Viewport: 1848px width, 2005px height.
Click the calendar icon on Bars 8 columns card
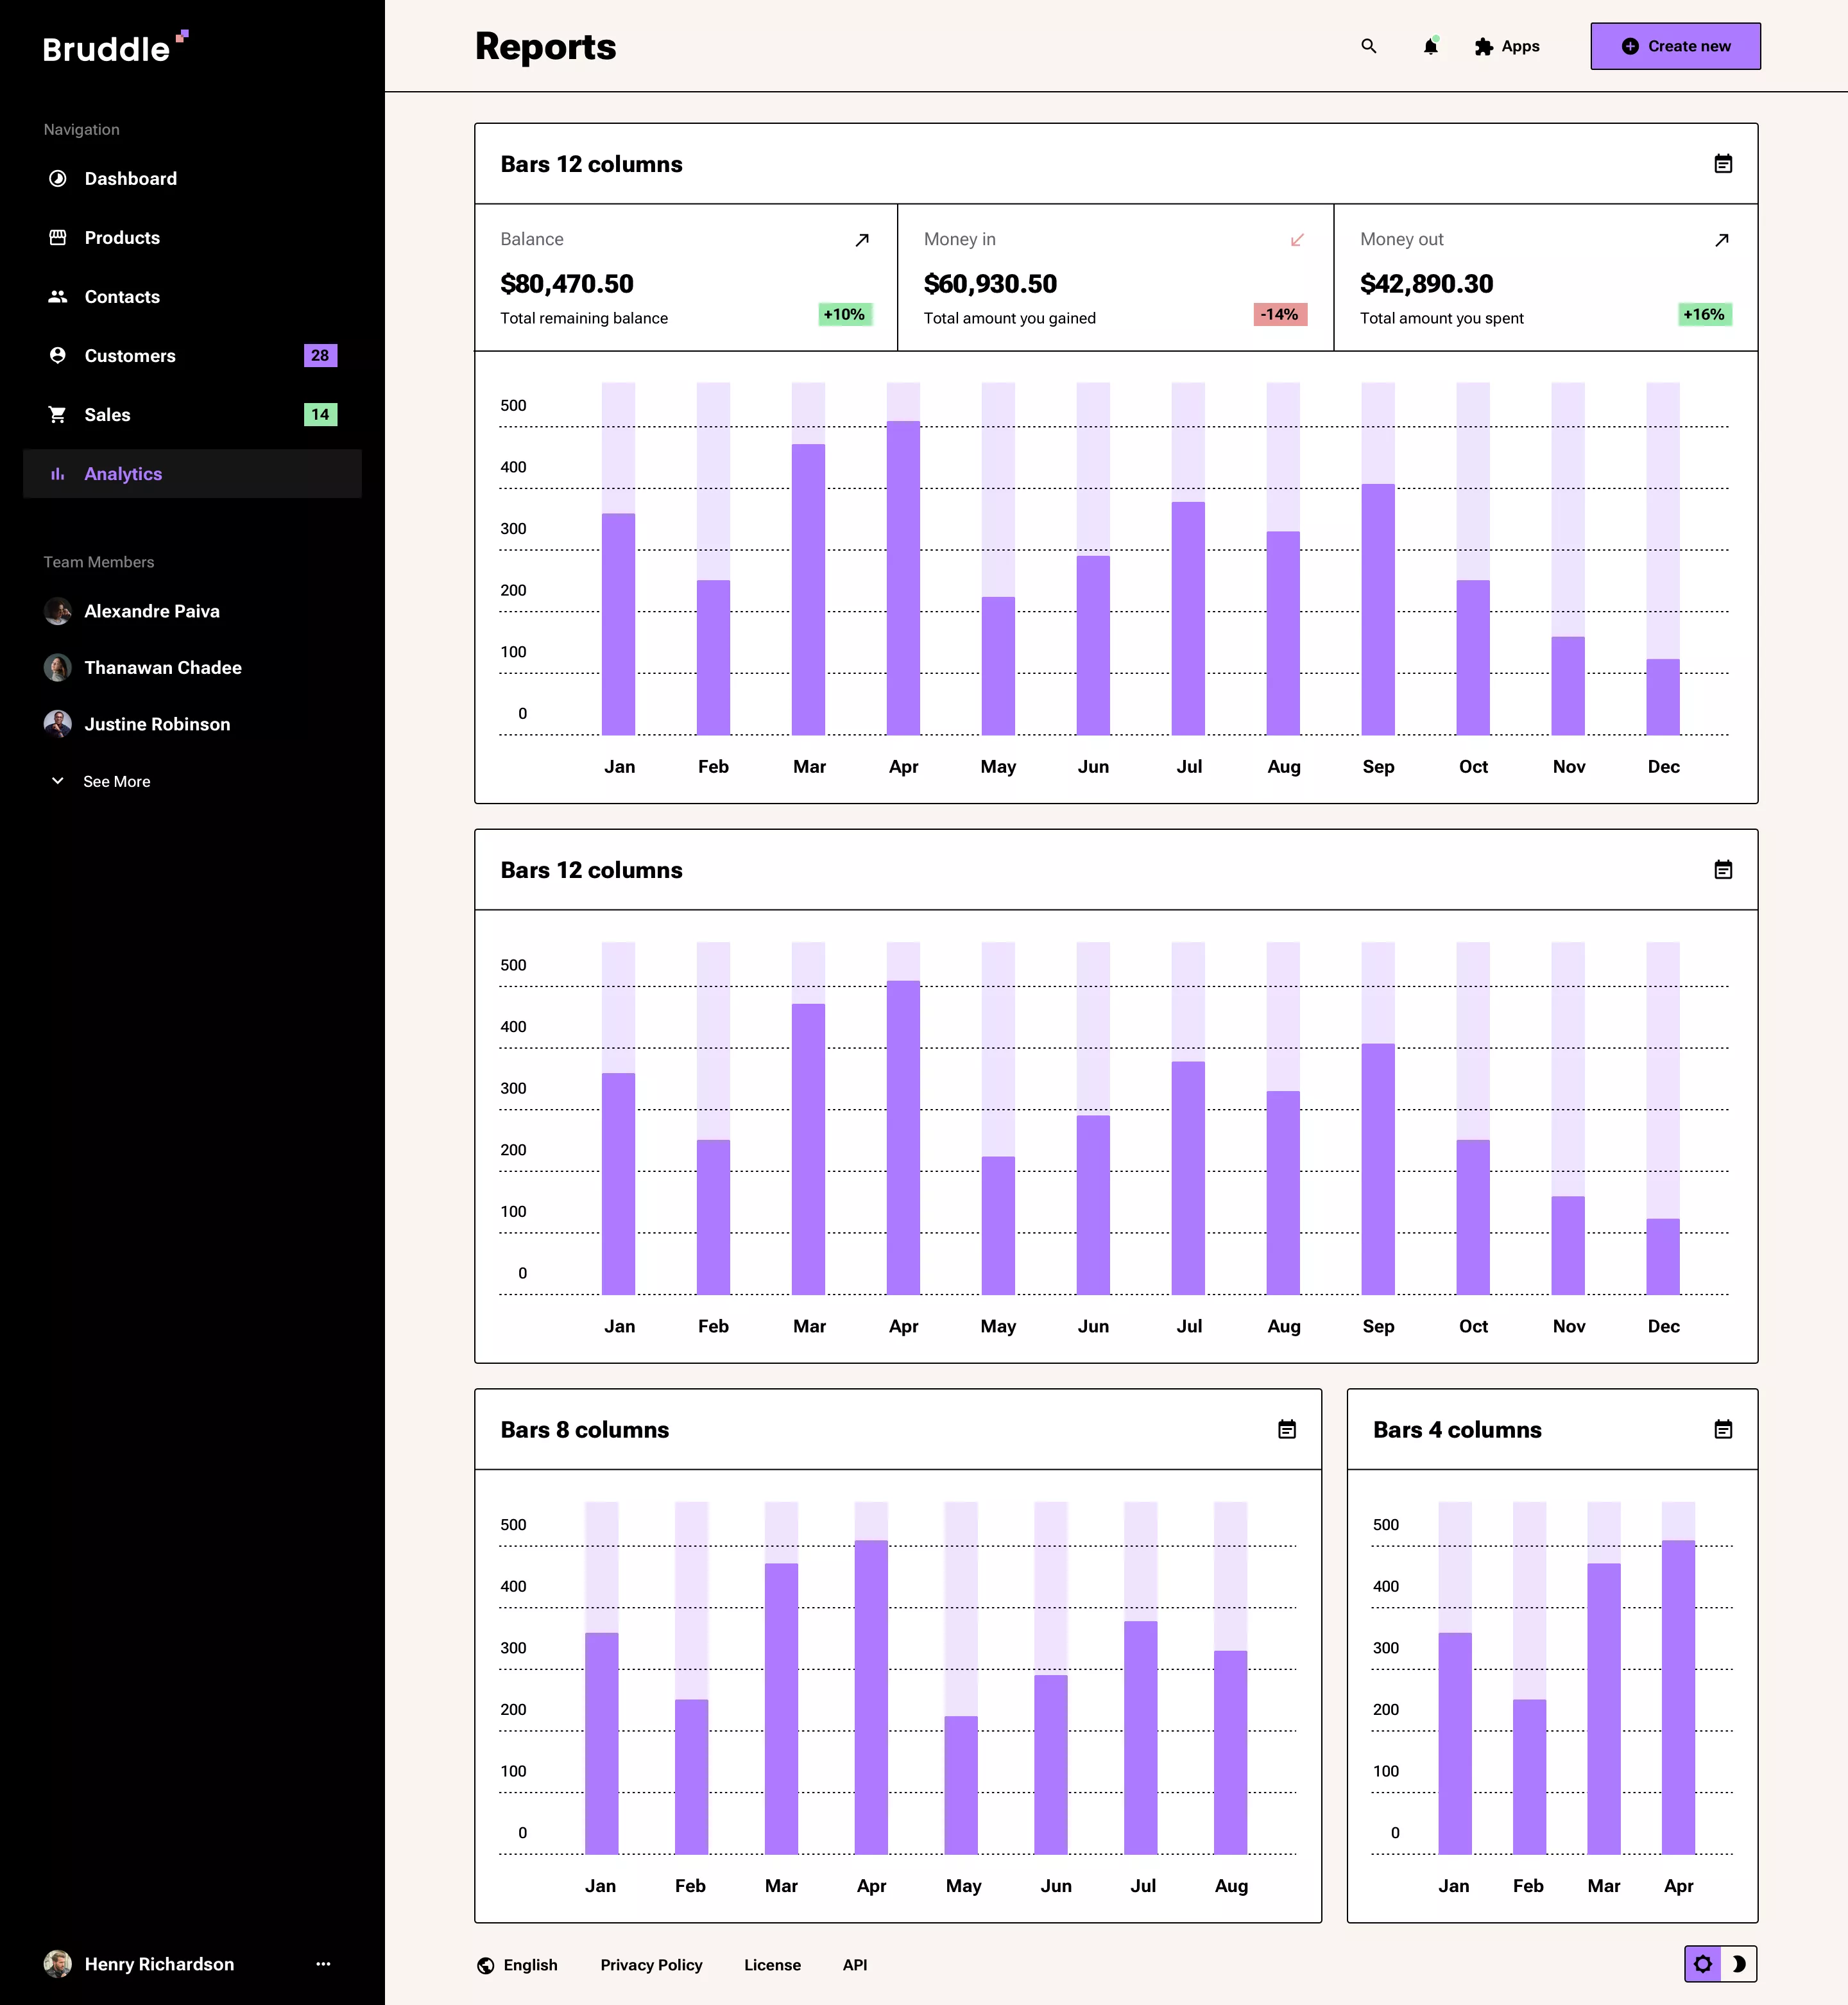(x=1288, y=1430)
